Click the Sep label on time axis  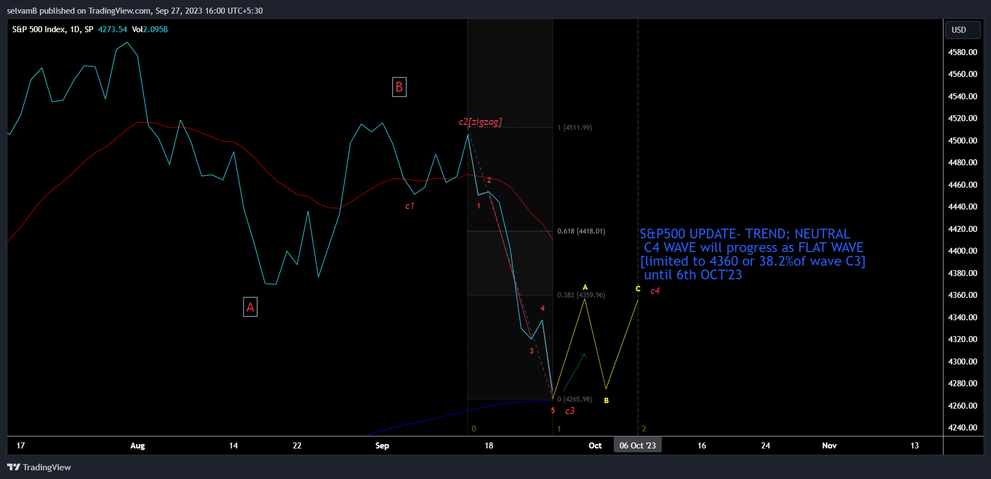382,446
